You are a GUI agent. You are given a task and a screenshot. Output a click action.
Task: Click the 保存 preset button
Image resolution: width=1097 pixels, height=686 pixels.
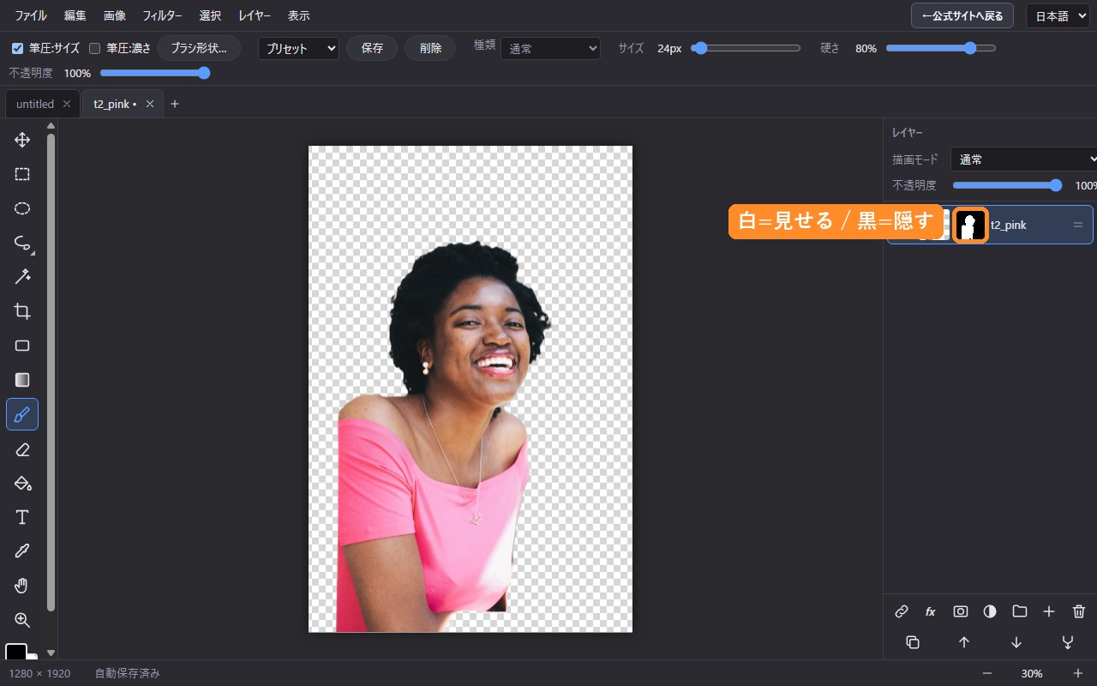click(x=372, y=48)
